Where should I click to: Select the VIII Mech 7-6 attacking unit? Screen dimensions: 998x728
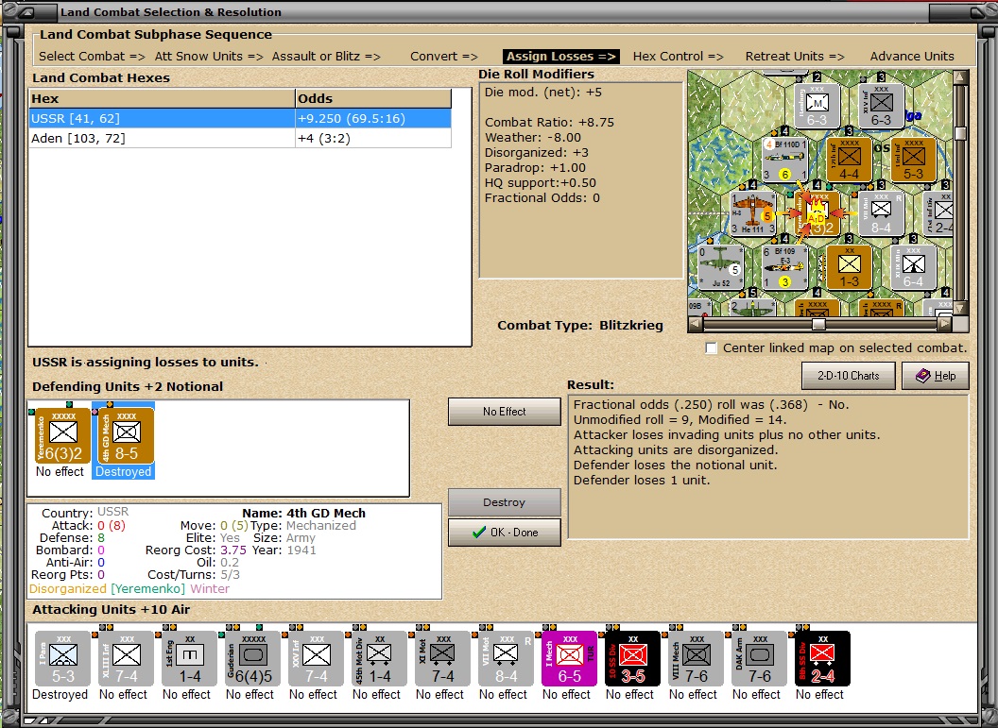click(x=696, y=658)
